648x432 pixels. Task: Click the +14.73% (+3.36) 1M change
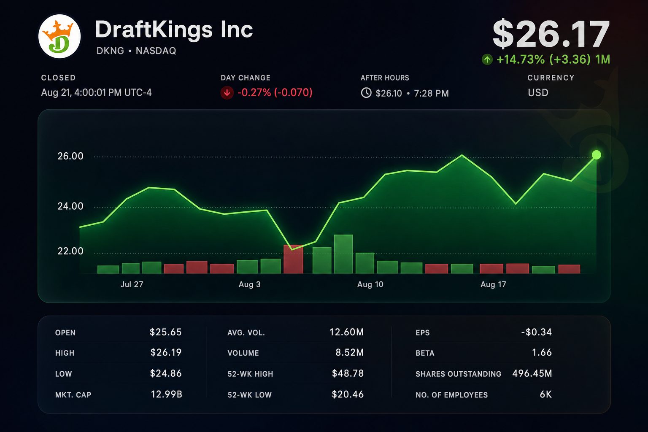point(553,59)
